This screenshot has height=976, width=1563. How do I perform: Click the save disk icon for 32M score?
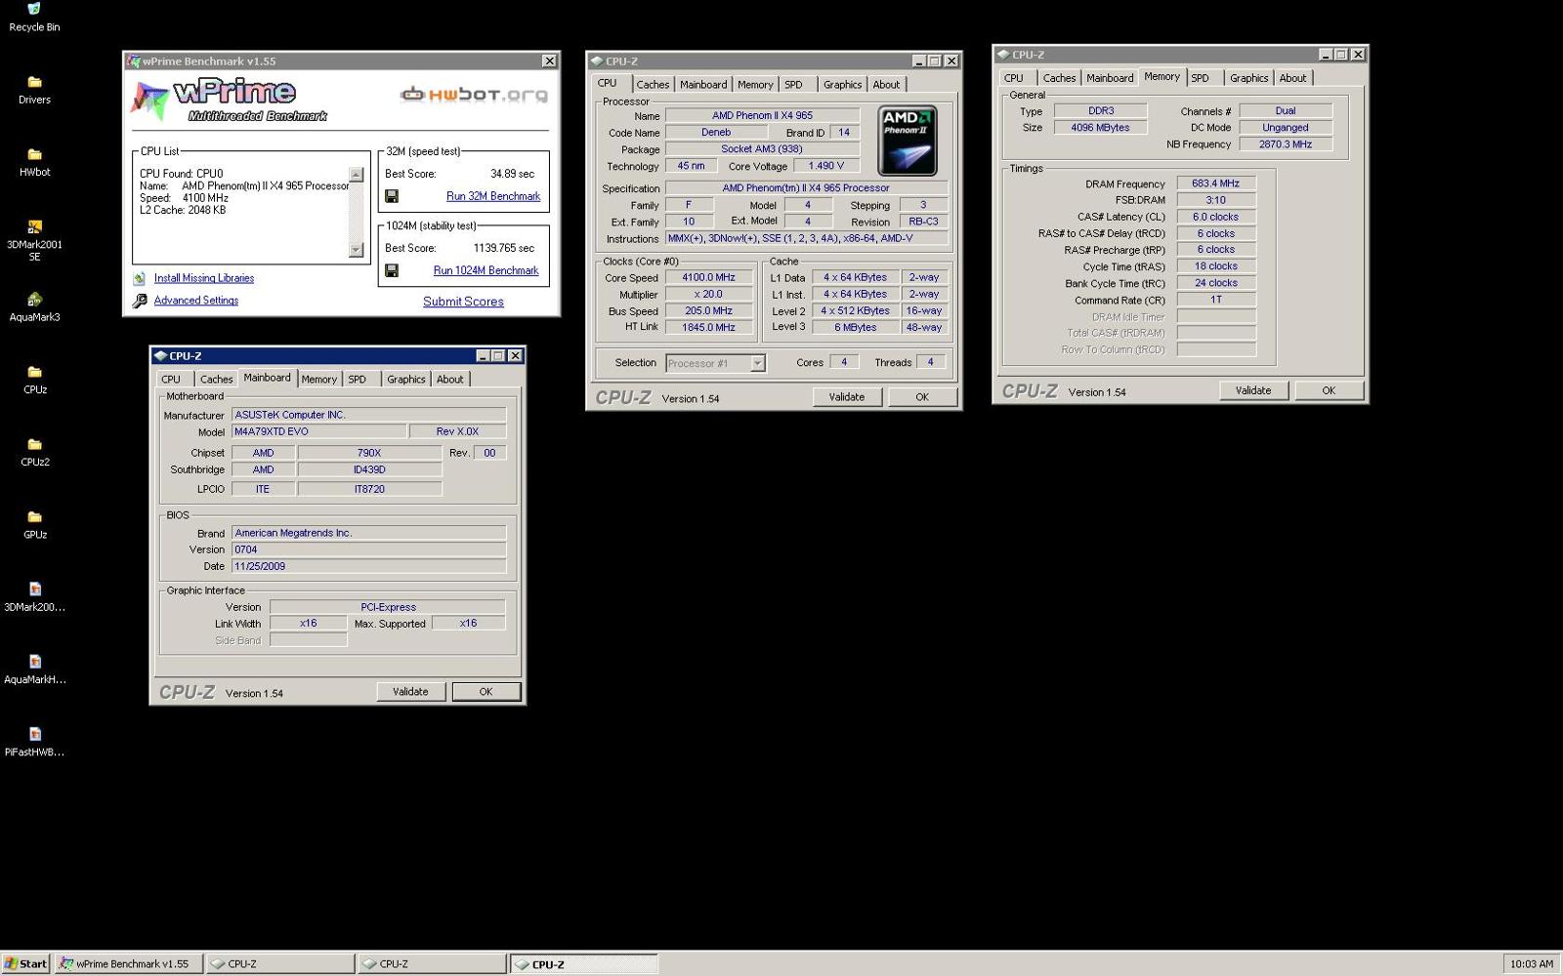tap(392, 196)
